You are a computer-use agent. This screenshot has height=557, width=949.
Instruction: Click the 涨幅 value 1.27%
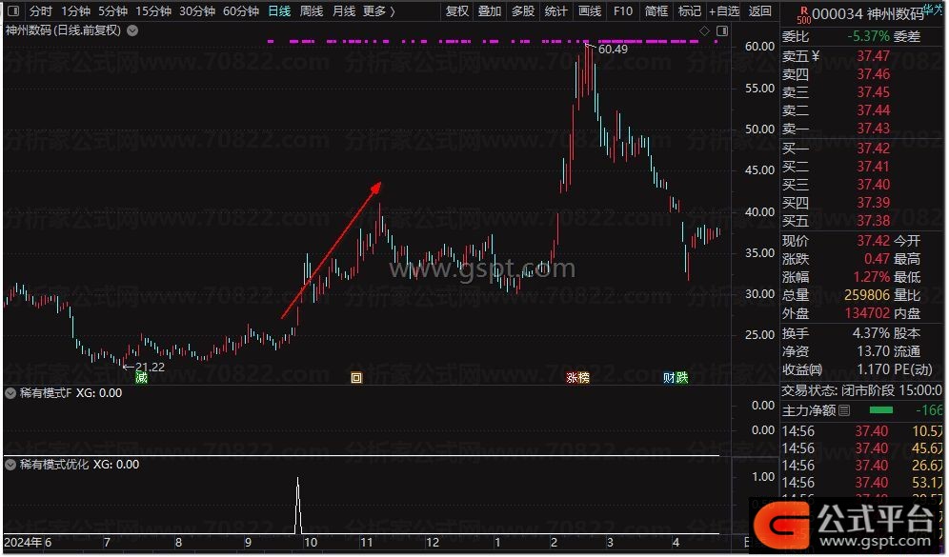click(871, 277)
